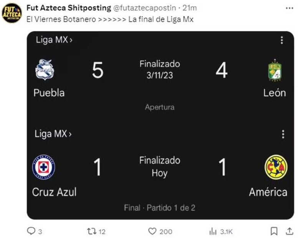Like the tweet with heart icon
The image size is (298, 238).
pos(152,231)
